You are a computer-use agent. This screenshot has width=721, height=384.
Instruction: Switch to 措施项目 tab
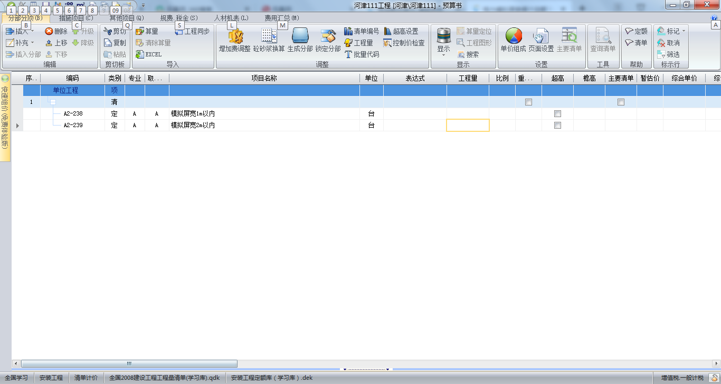pyautogui.click(x=76, y=18)
